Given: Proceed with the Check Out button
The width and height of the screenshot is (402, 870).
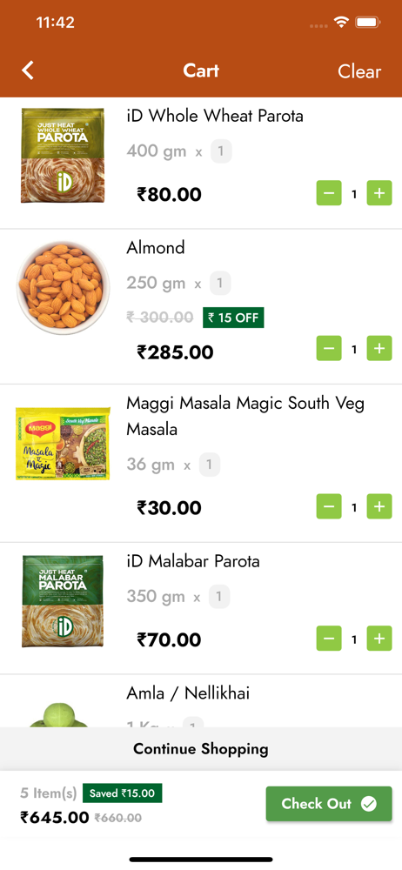Looking at the screenshot, I should (329, 803).
